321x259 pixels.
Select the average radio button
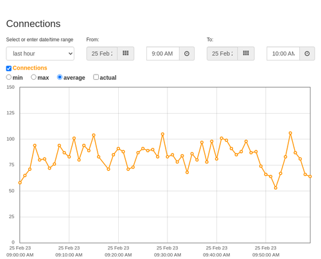pyautogui.click(x=60, y=77)
